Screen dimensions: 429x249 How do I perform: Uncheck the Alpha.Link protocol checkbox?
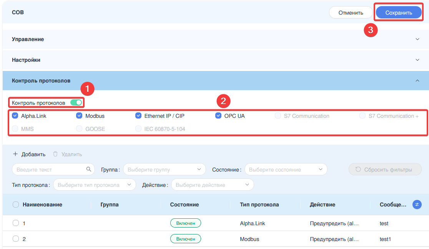[x=15, y=116]
